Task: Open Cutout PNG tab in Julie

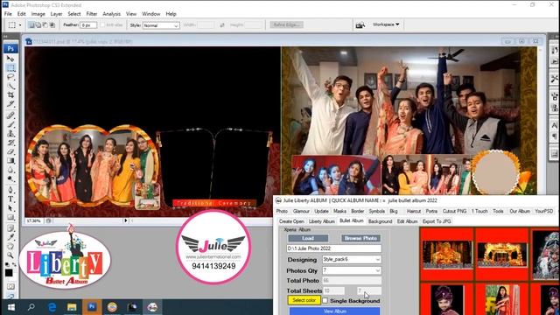Action: 454,211
